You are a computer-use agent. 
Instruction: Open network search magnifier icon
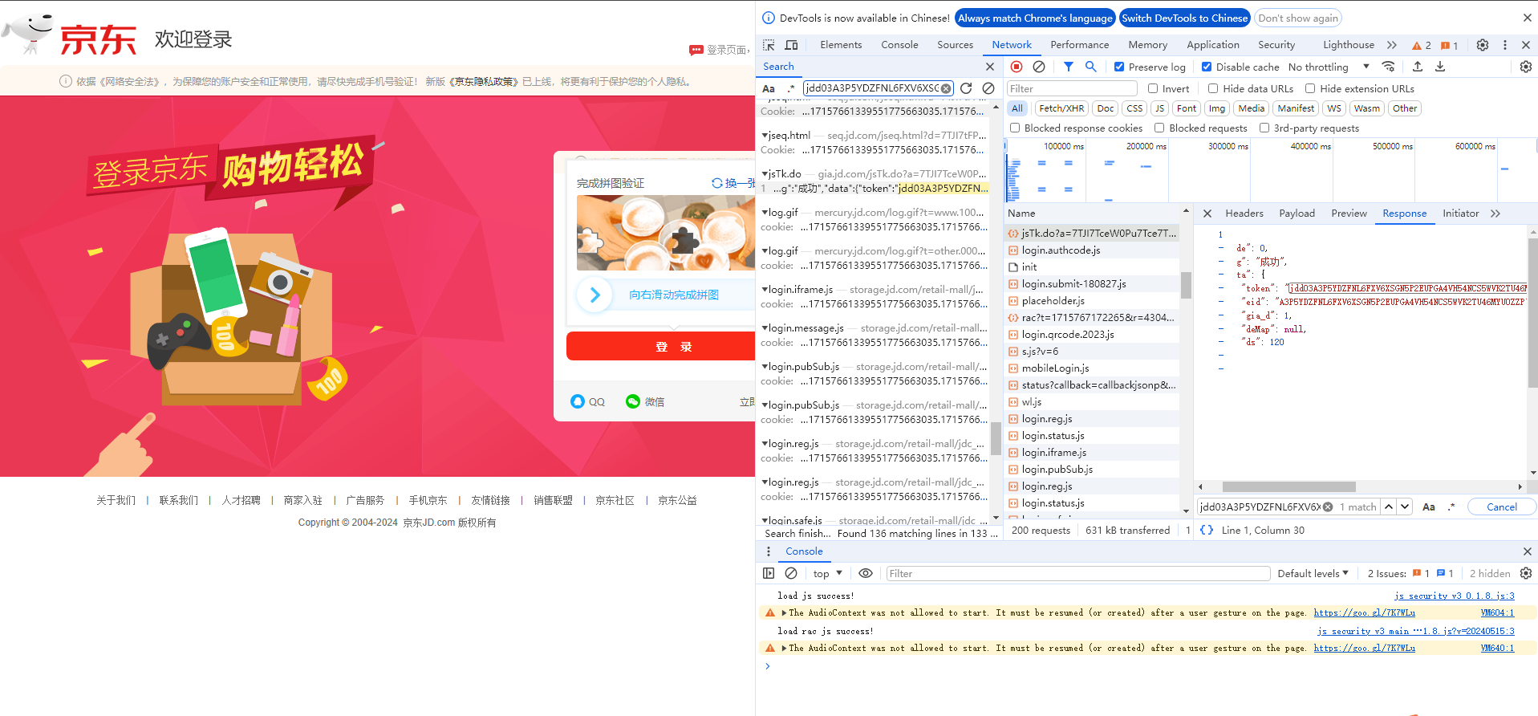1090,67
